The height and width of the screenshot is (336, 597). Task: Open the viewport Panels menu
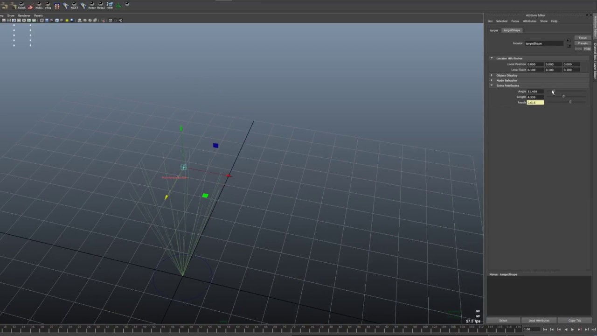(x=38, y=15)
